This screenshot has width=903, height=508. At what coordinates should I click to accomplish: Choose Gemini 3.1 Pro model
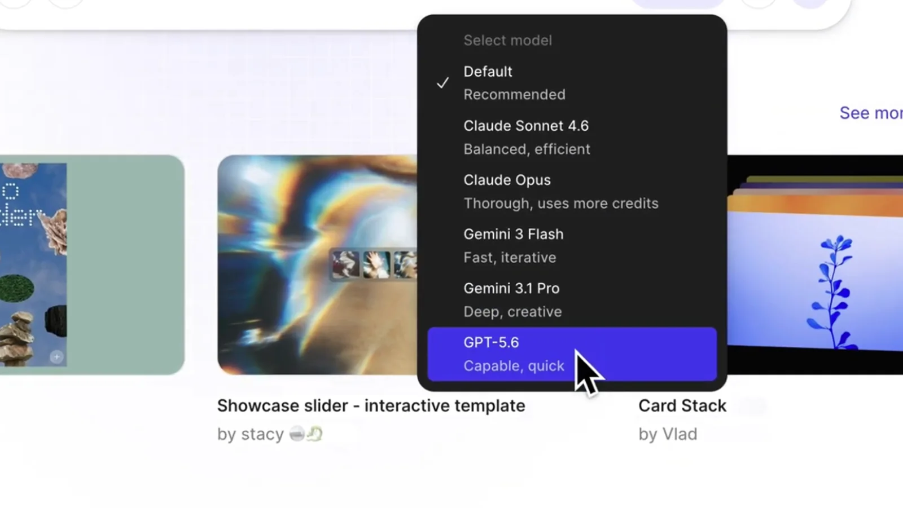pyautogui.click(x=572, y=299)
